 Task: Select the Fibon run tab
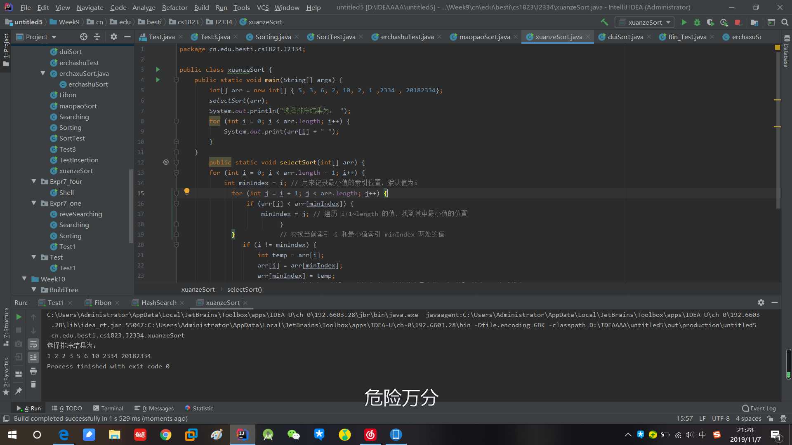[103, 302]
